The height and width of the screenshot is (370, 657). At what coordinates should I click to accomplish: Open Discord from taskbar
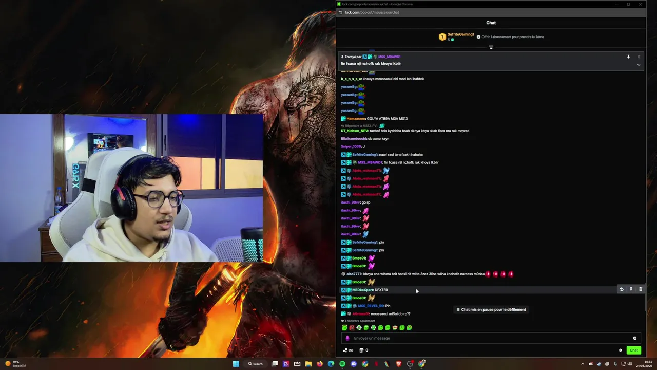pos(354,364)
